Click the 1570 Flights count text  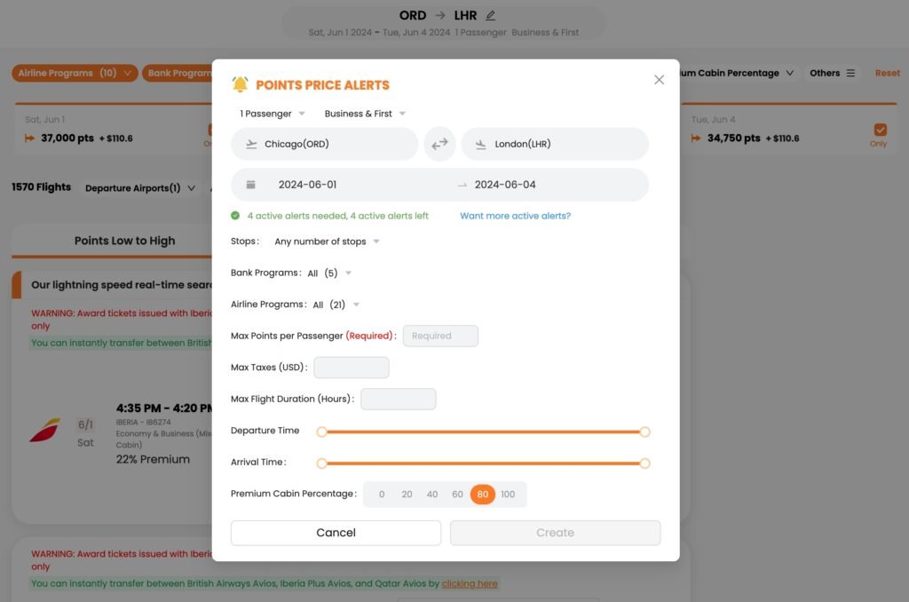pyautogui.click(x=41, y=186)
